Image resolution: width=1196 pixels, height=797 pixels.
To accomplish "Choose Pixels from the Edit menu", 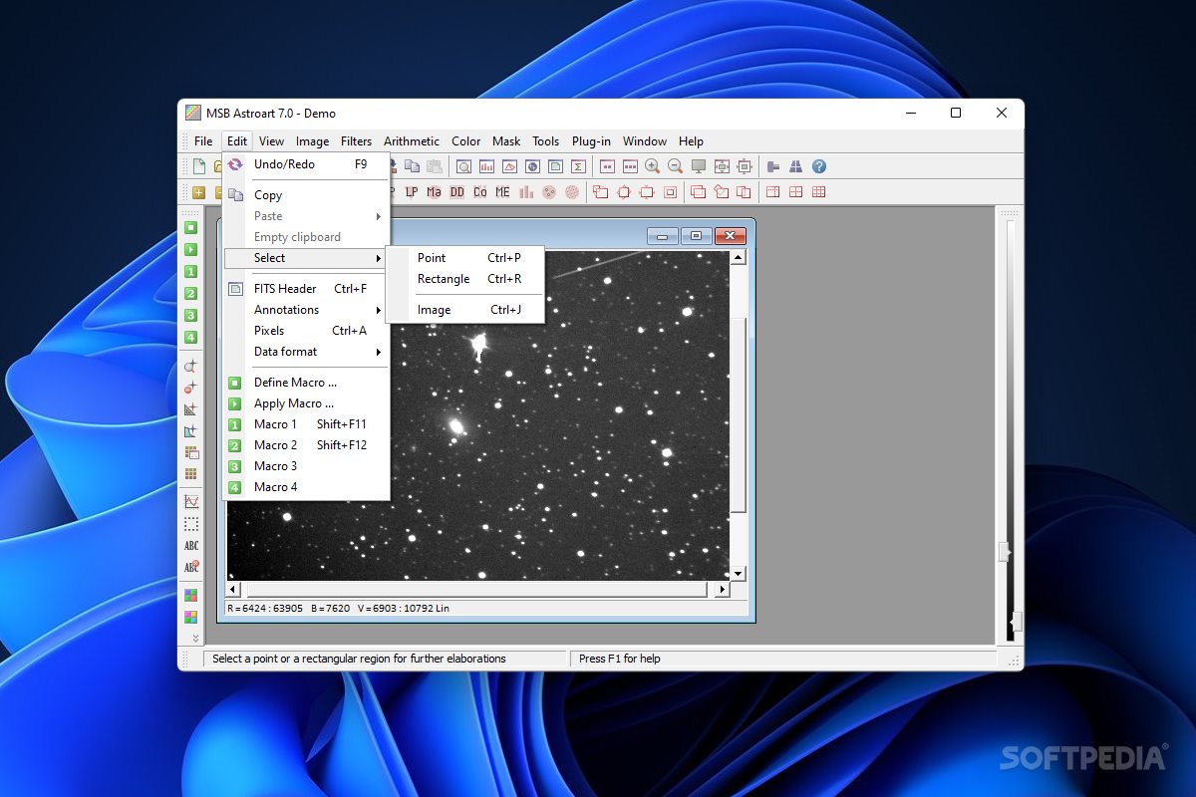I will [x=306, y=331].
